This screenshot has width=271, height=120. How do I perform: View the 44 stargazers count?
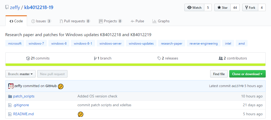pos(235,8)
